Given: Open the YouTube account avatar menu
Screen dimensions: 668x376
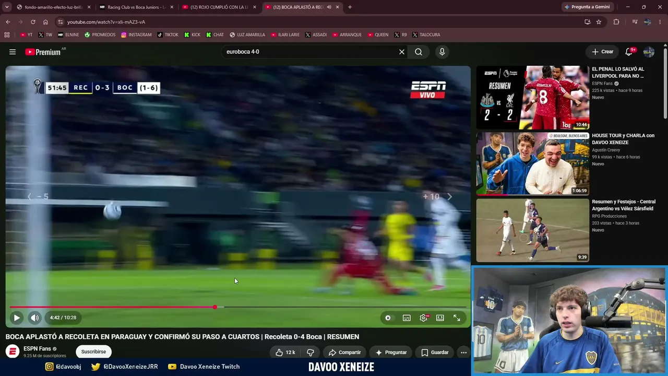Looking at the screenshot, I should pyautogui.click(x=649, y=52).
